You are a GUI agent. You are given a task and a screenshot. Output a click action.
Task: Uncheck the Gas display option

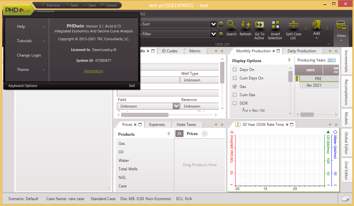tap(235, 87)
